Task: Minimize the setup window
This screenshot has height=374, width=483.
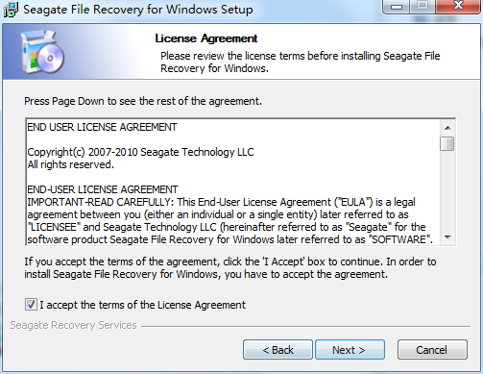Action: (x=397, y=7)
